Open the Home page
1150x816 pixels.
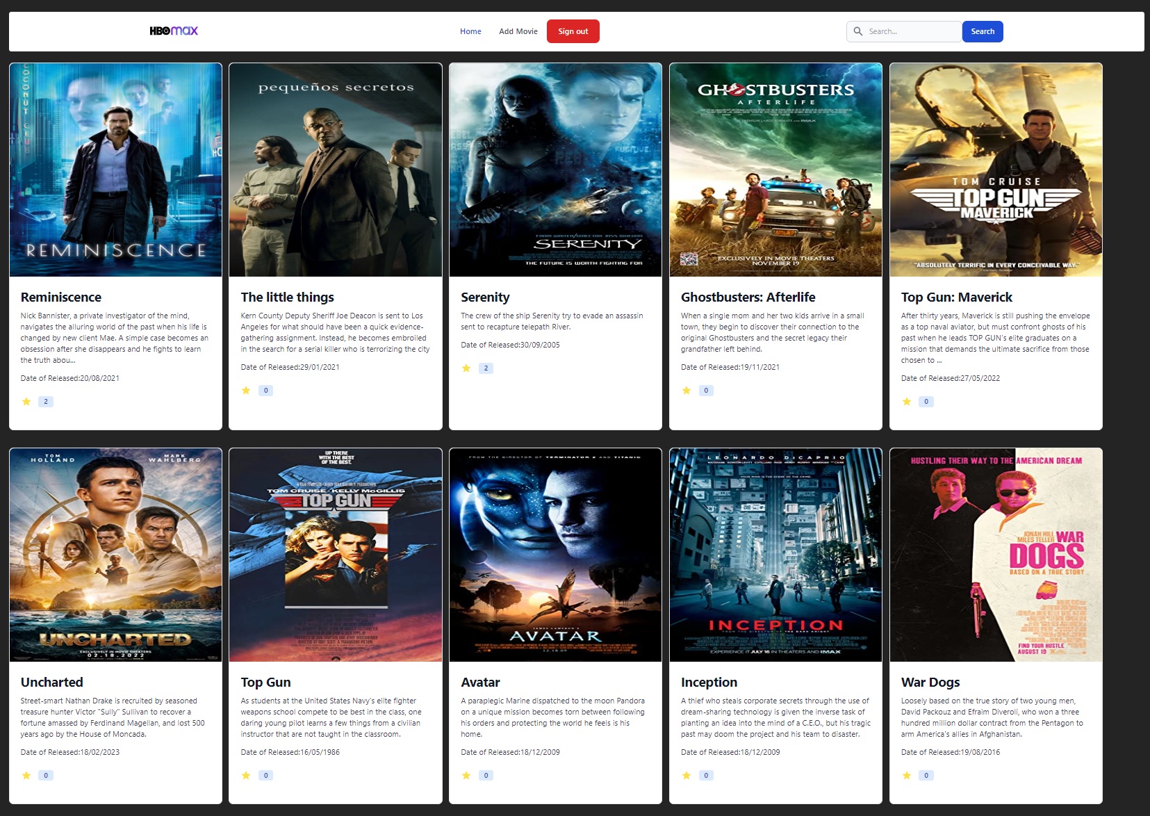(470, 31)
